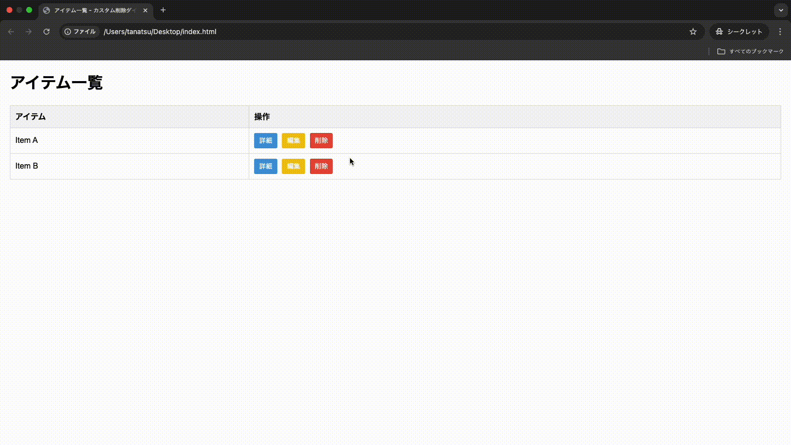Click the シークレット incognito indicator

click(739, 32)
